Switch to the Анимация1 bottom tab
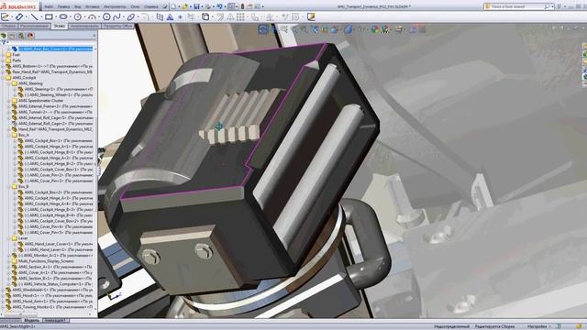 click(55, 320)
